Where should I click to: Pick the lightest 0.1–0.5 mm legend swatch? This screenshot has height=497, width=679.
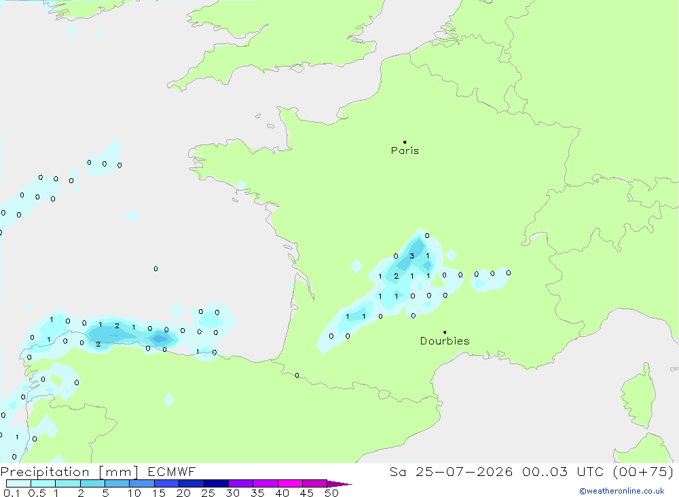(18, 483)
